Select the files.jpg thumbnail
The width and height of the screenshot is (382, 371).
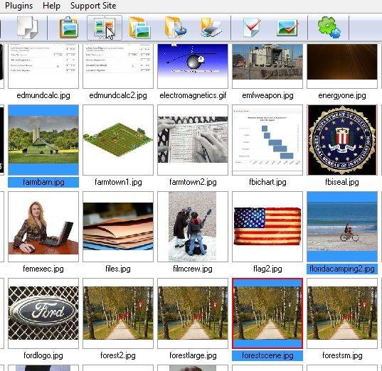tap(118, 227)
